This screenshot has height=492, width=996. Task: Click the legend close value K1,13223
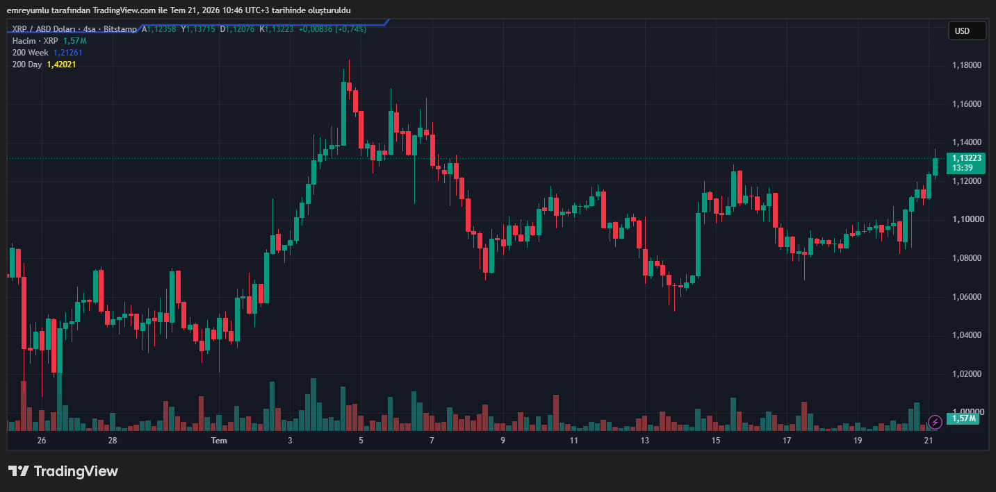tap(277, 29)
